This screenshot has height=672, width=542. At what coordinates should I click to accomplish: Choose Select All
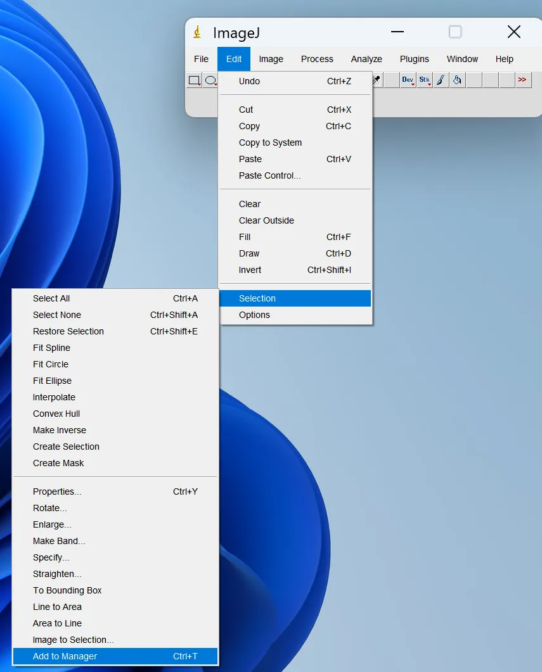pyautogui.click(x=115, y=298)
